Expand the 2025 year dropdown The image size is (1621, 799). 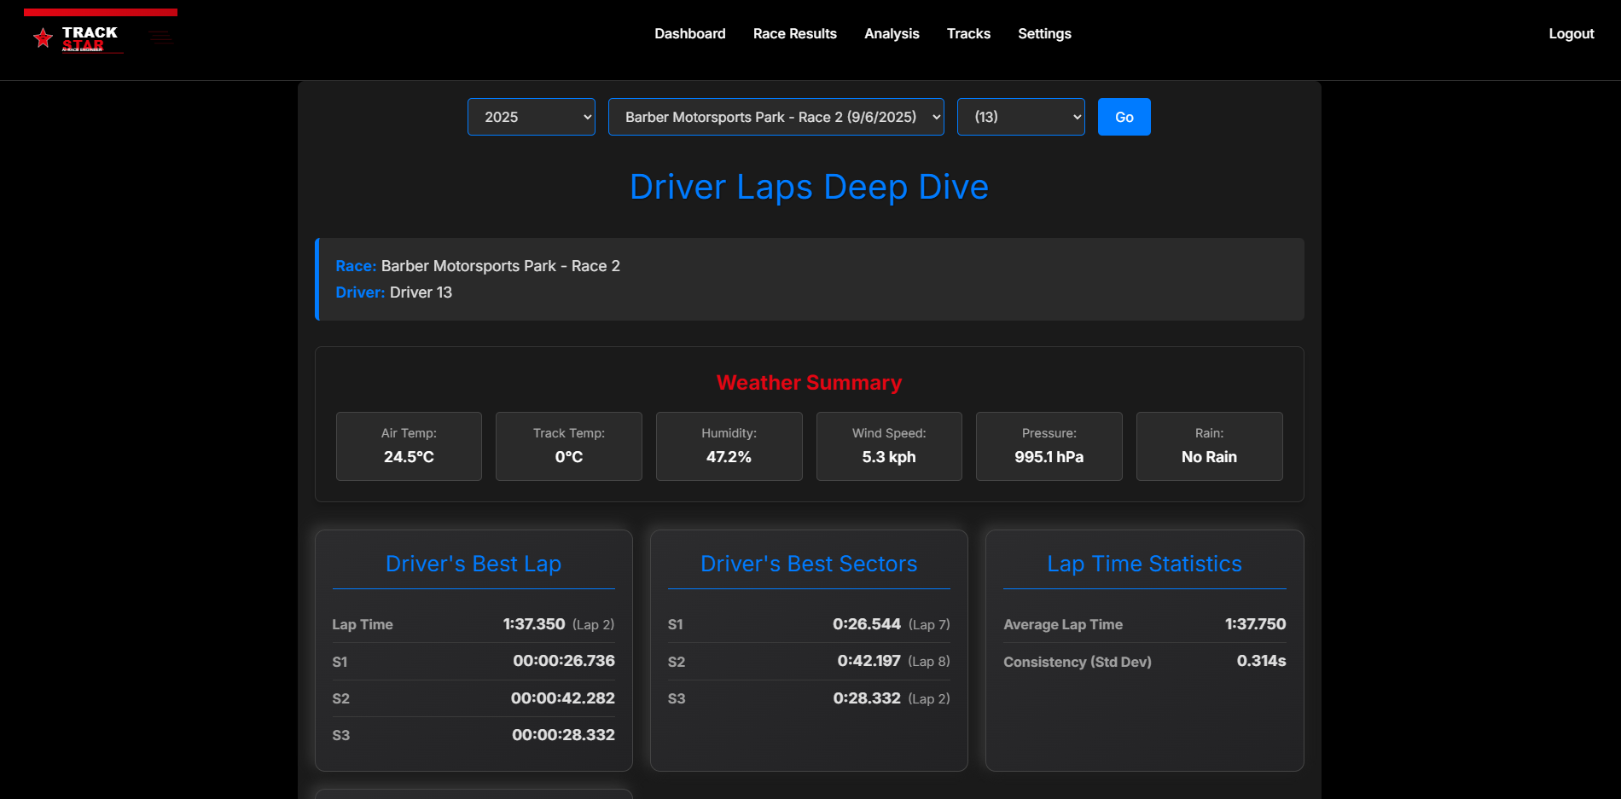pyautogui.click(x=531, y=117)
